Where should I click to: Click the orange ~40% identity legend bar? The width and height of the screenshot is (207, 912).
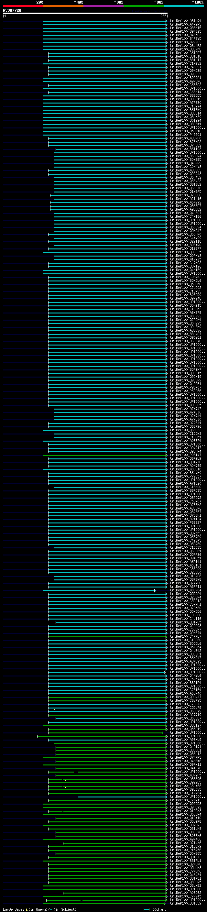[x=63, y=6]
